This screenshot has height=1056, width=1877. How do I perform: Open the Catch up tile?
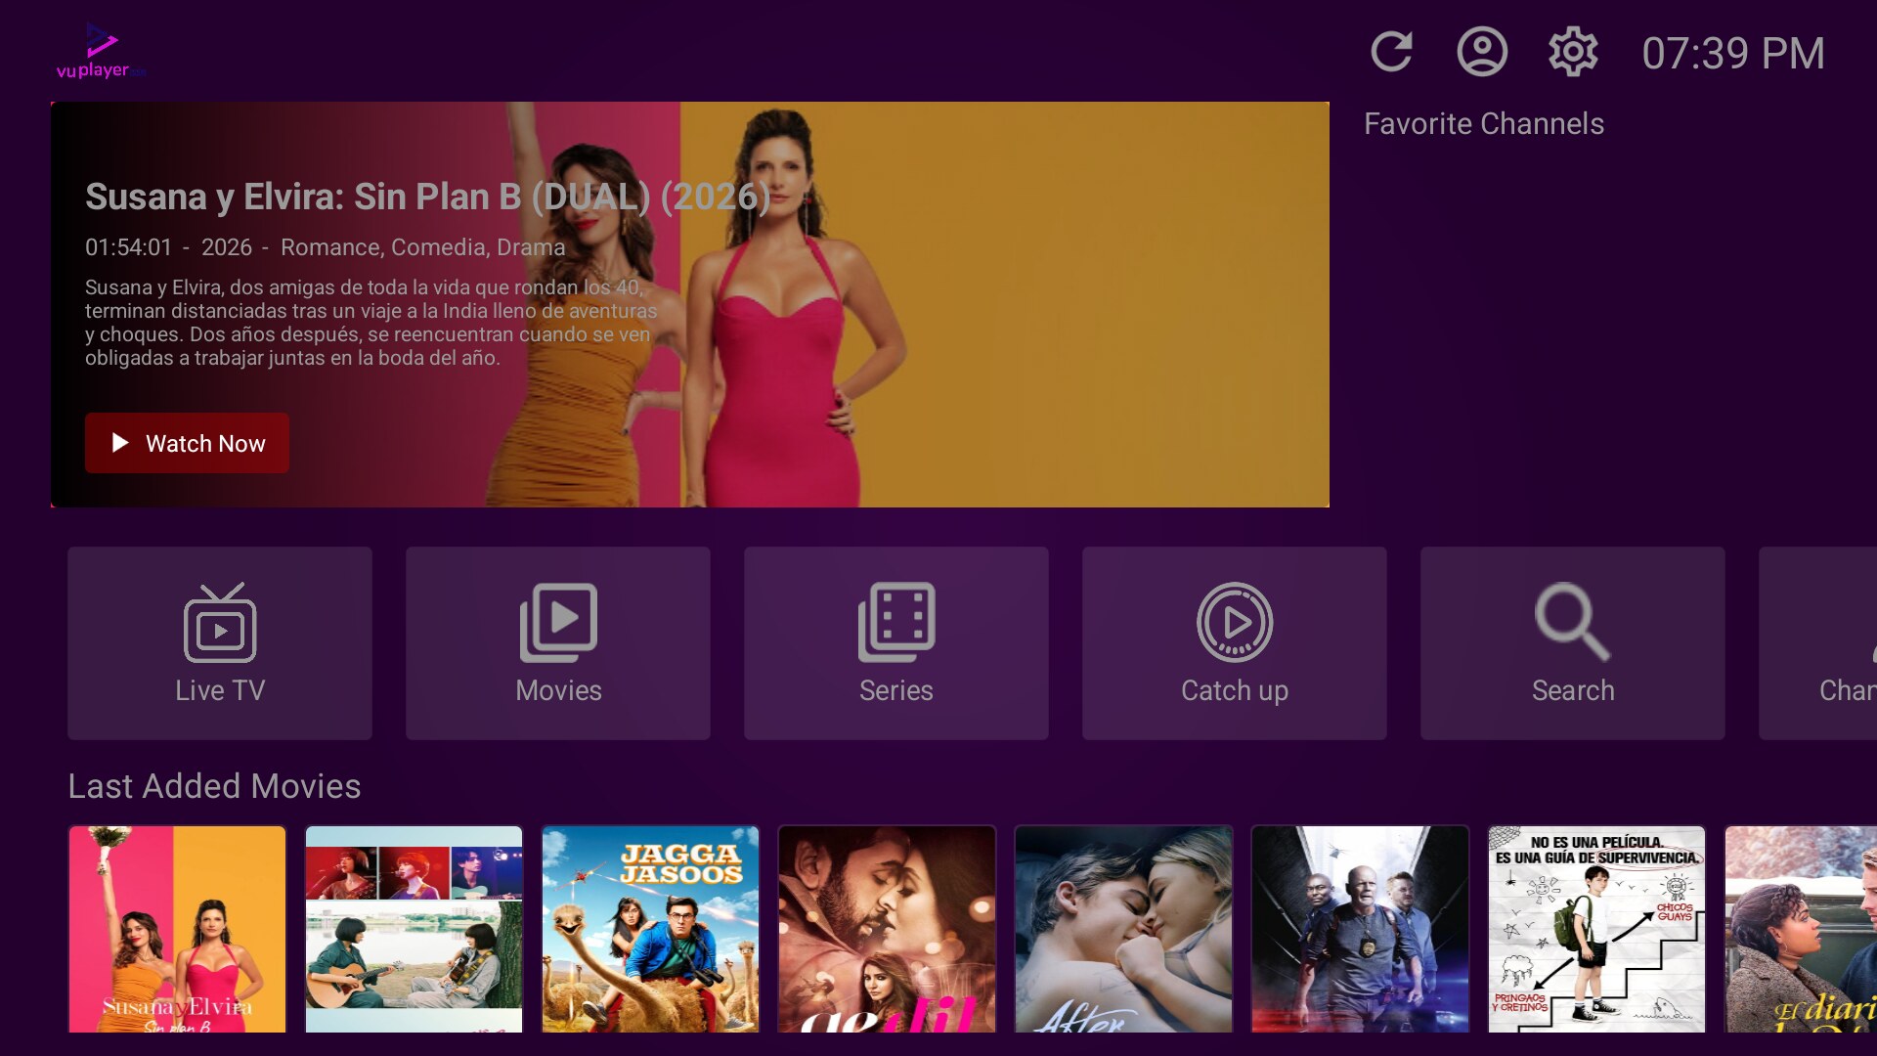point(1235,642)
